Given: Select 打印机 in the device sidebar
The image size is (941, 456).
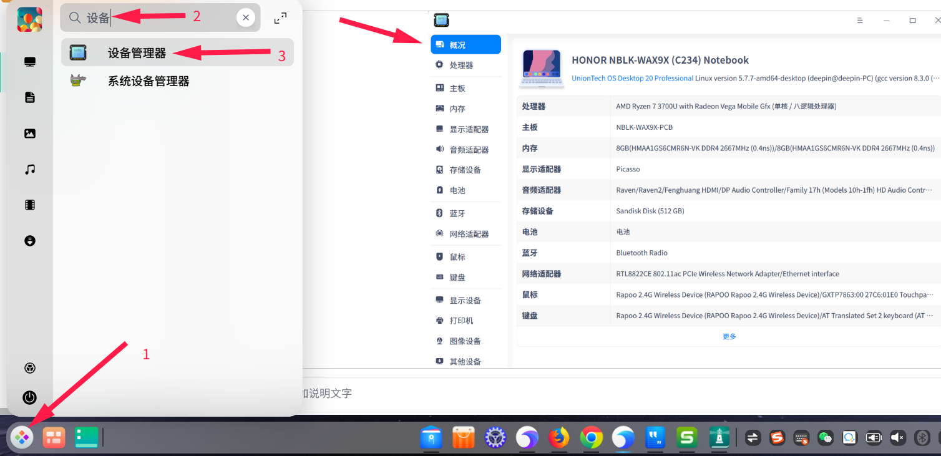Looking at the screenshot, I should pyautogui.click(x=466, y=321).
